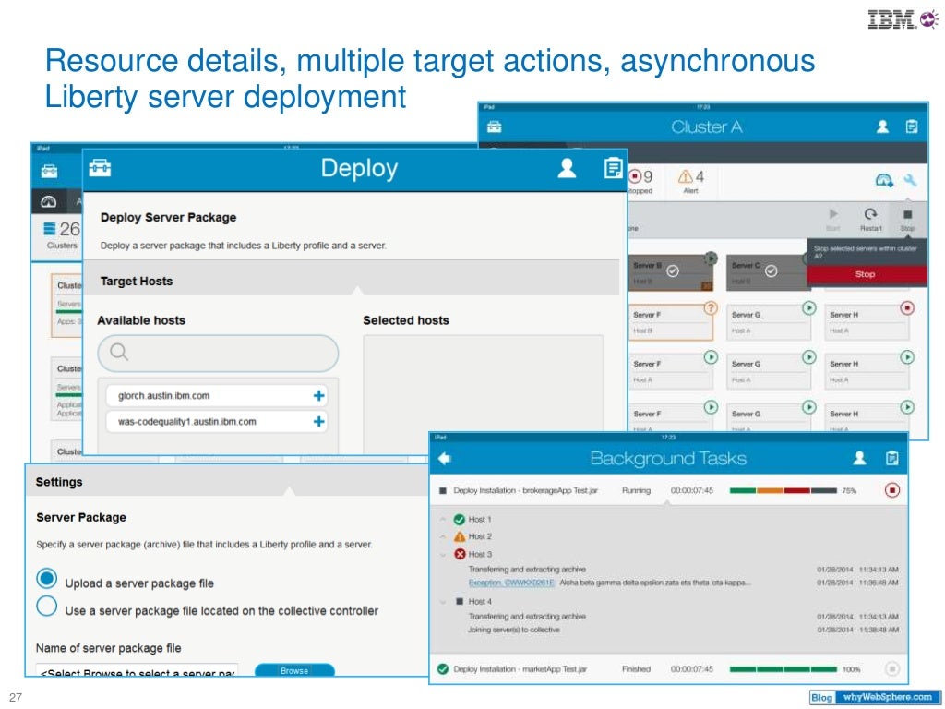Click the Name of server package file field
Screen dimensions: 945x709
137,671
